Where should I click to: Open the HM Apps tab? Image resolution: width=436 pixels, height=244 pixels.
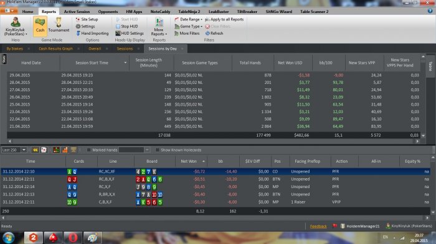[134, 12]
